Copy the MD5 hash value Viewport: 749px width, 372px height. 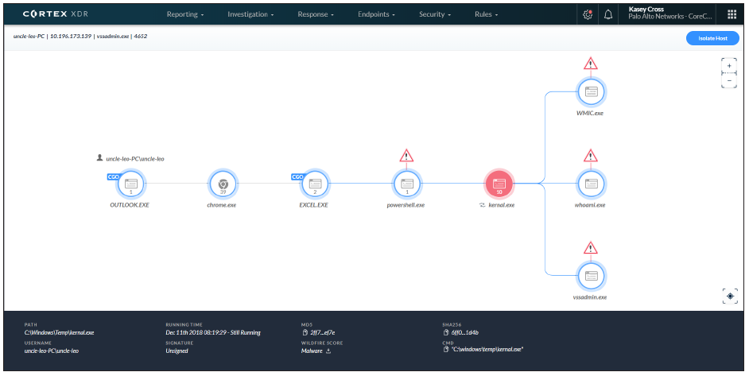305,332
